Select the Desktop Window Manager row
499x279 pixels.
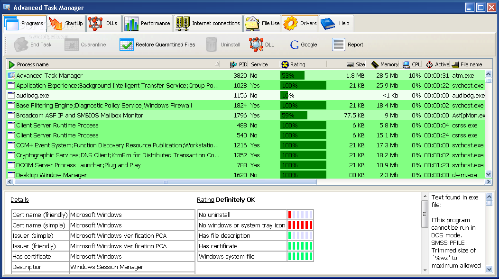pyautogui.click(x=246, y=175)
